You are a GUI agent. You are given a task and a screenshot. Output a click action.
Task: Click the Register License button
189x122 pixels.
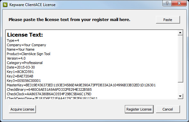point(139,109)
